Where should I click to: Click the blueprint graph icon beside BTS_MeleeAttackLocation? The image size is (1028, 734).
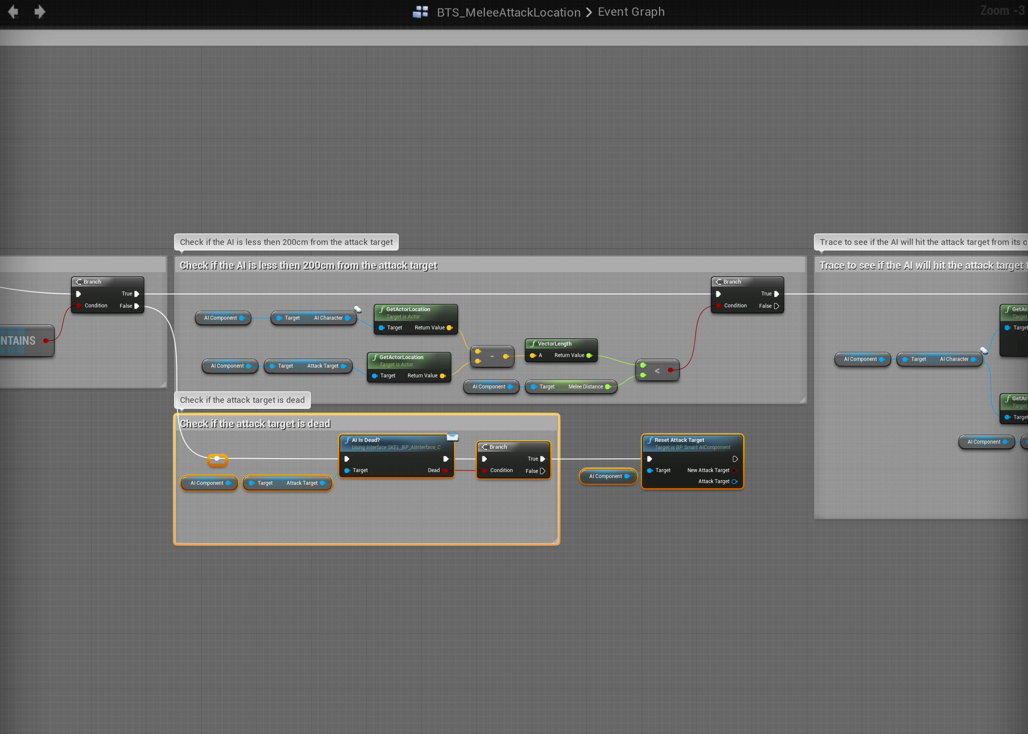pyautogui.click(x=420, y=12)
